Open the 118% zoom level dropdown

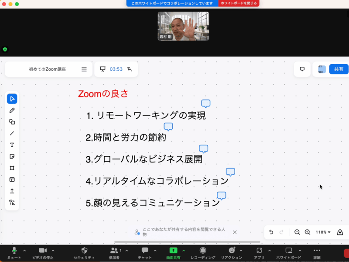pos(323,232)
